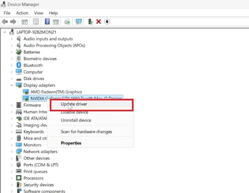Select the Biometric devices label

point(40,59)
